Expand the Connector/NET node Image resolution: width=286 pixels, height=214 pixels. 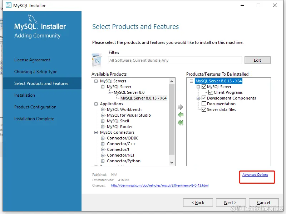click(103, 155)
